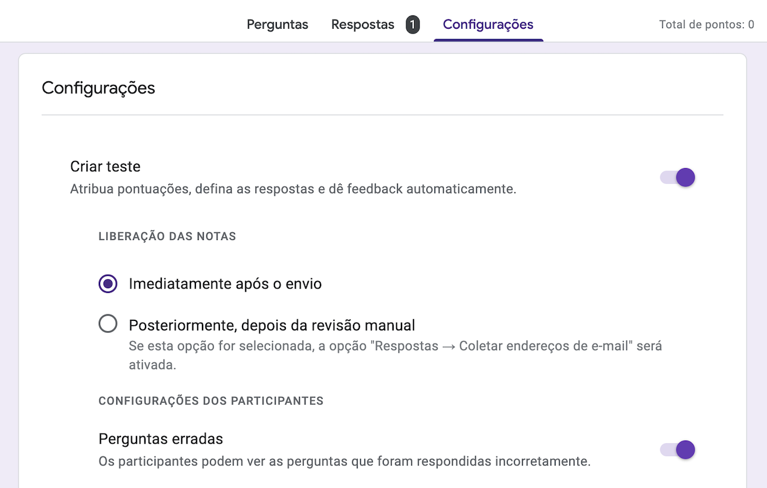Click the 'Perguntas erradas' title text
767x488 pixels.
pos(161,439)
